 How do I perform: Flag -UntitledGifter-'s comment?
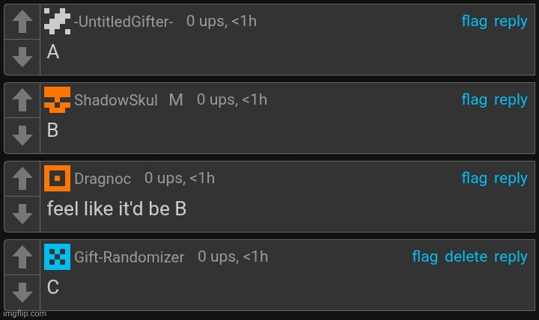point(474,22)
